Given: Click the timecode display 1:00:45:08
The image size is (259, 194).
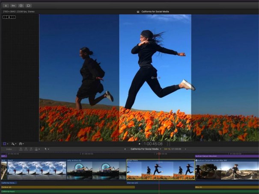Looking at the screenshot, I should coord(152,144).
